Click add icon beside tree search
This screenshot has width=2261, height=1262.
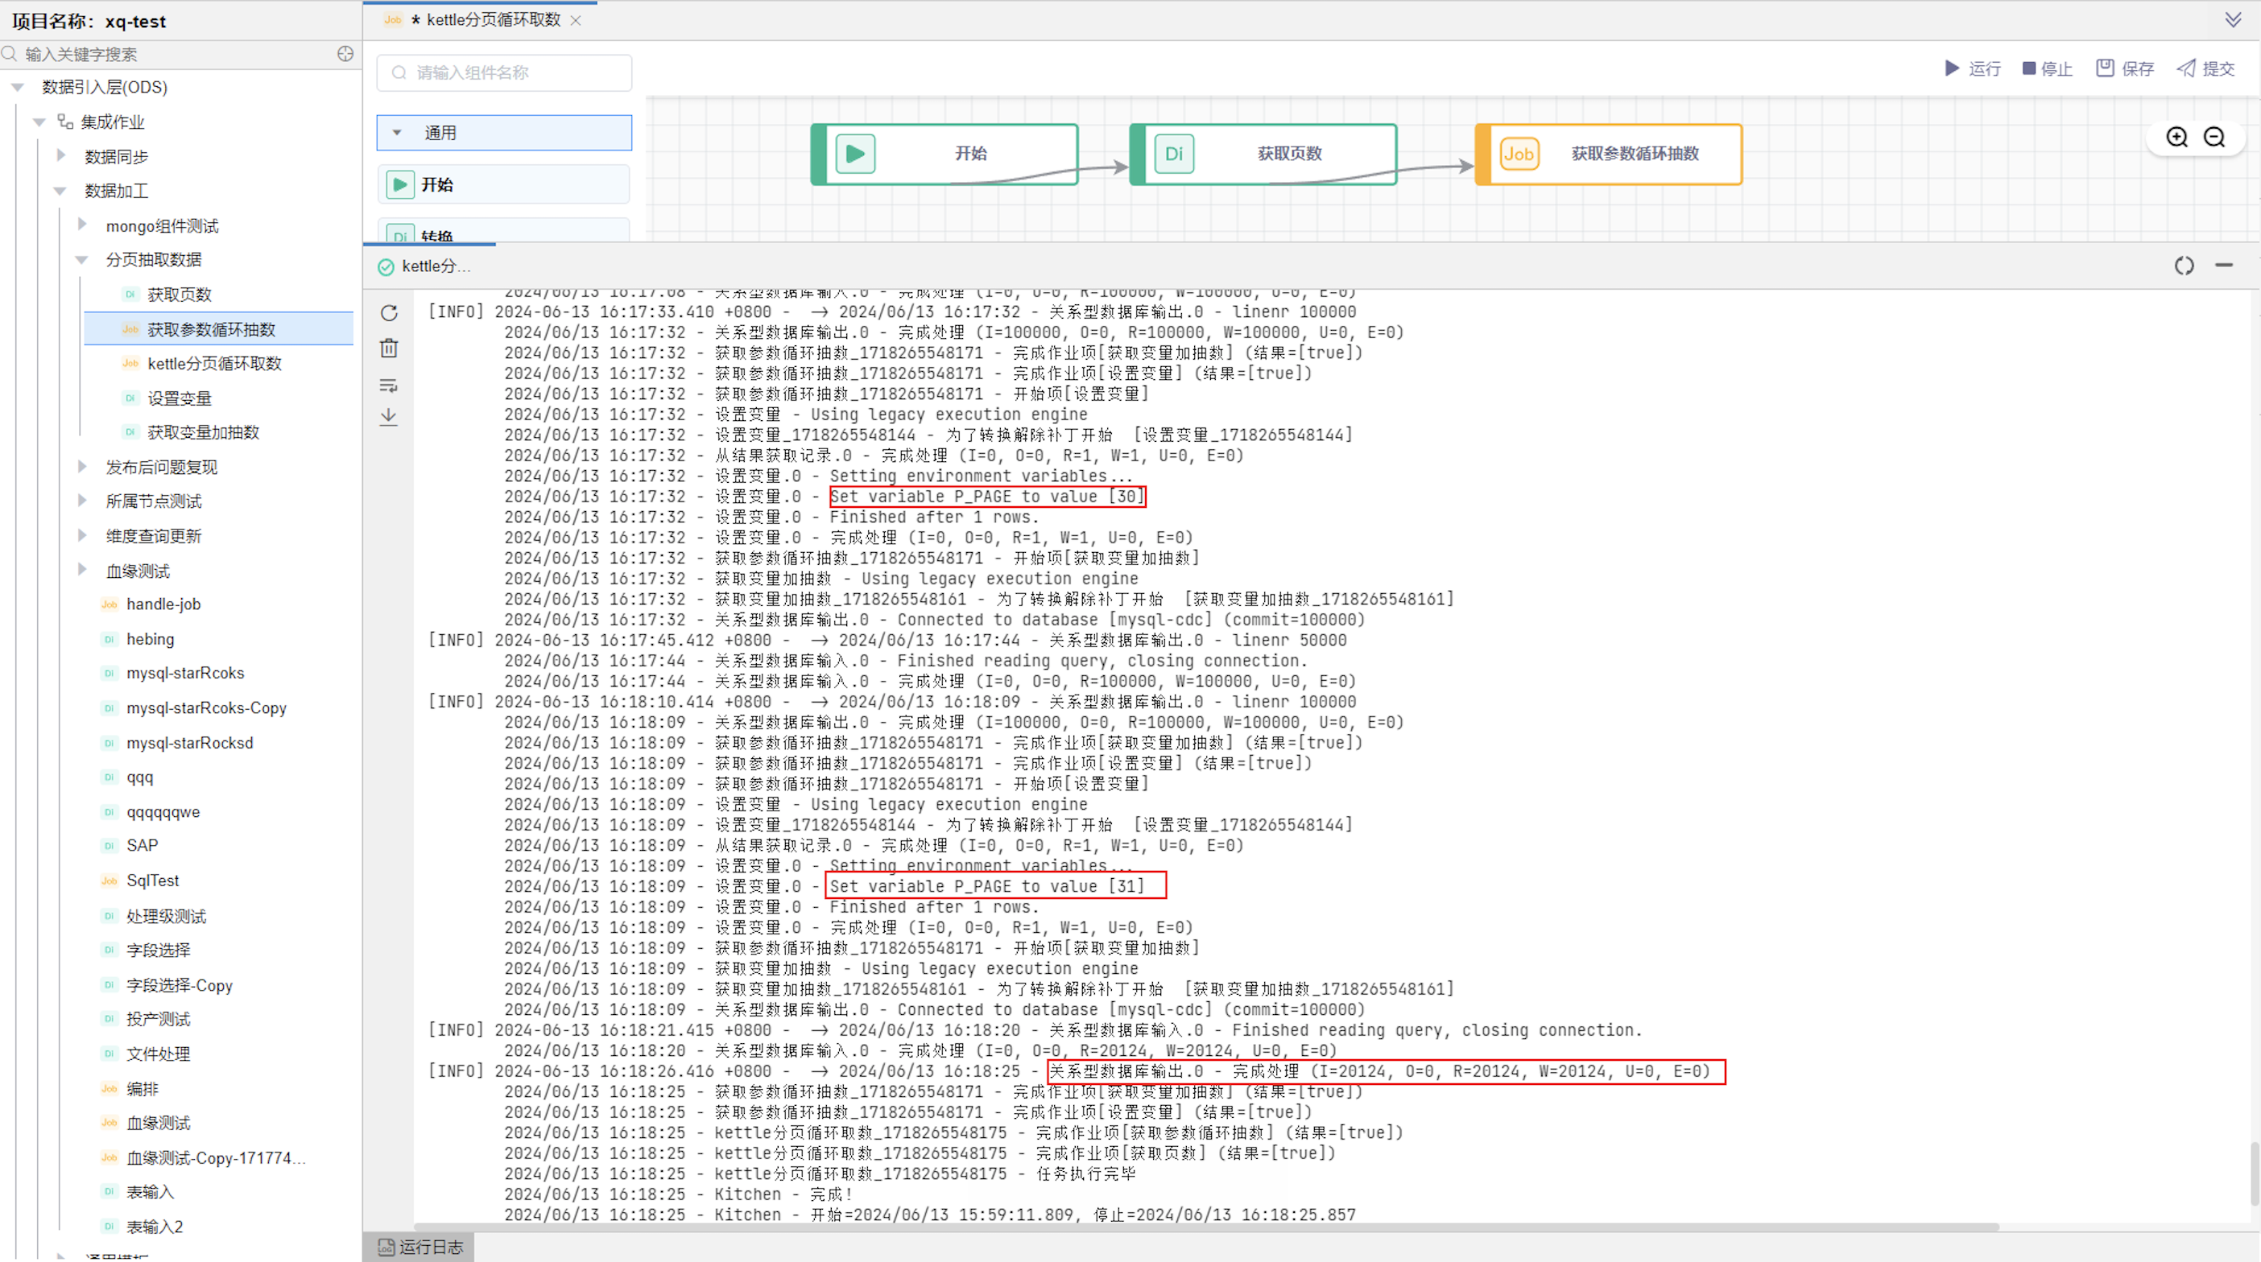pos(345,55)
